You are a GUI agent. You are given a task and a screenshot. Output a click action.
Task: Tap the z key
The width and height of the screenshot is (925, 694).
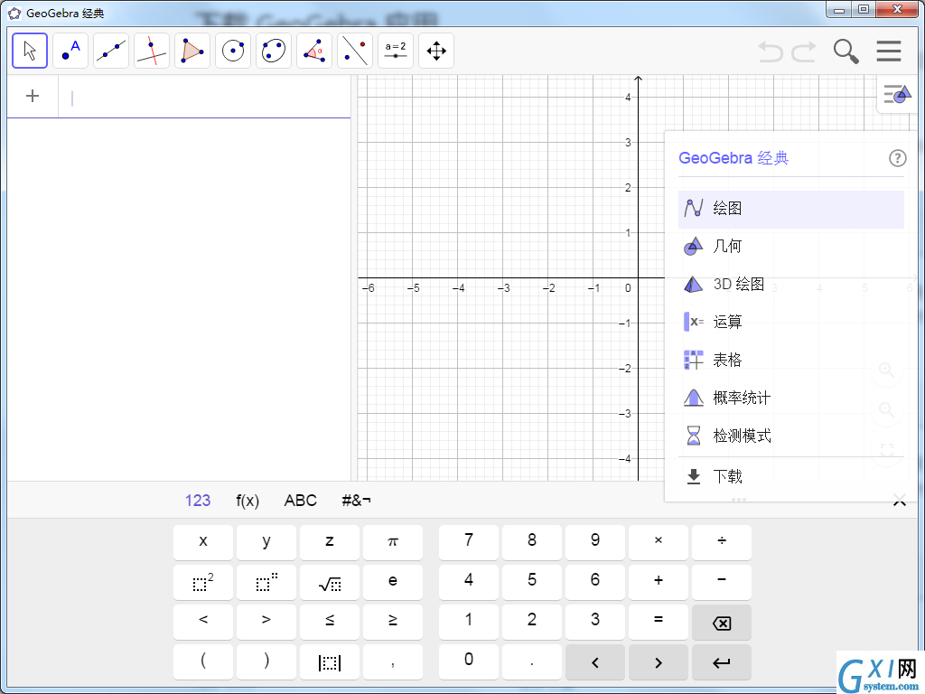coord(329,542)
